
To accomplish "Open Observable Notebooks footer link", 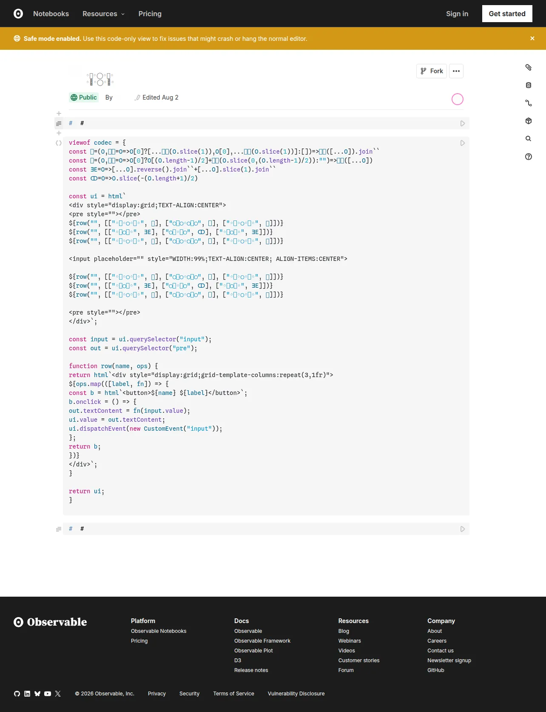I will 159,631.
